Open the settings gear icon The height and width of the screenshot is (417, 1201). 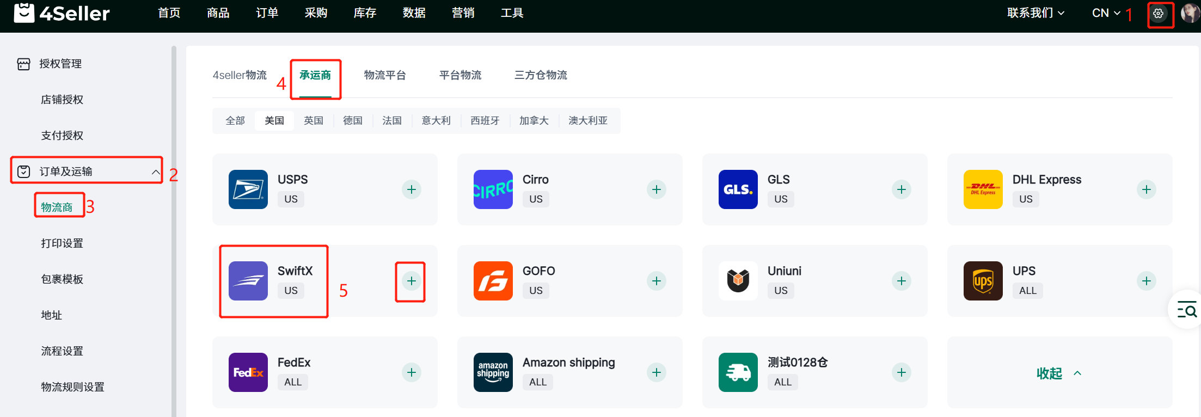[1158, 14]
